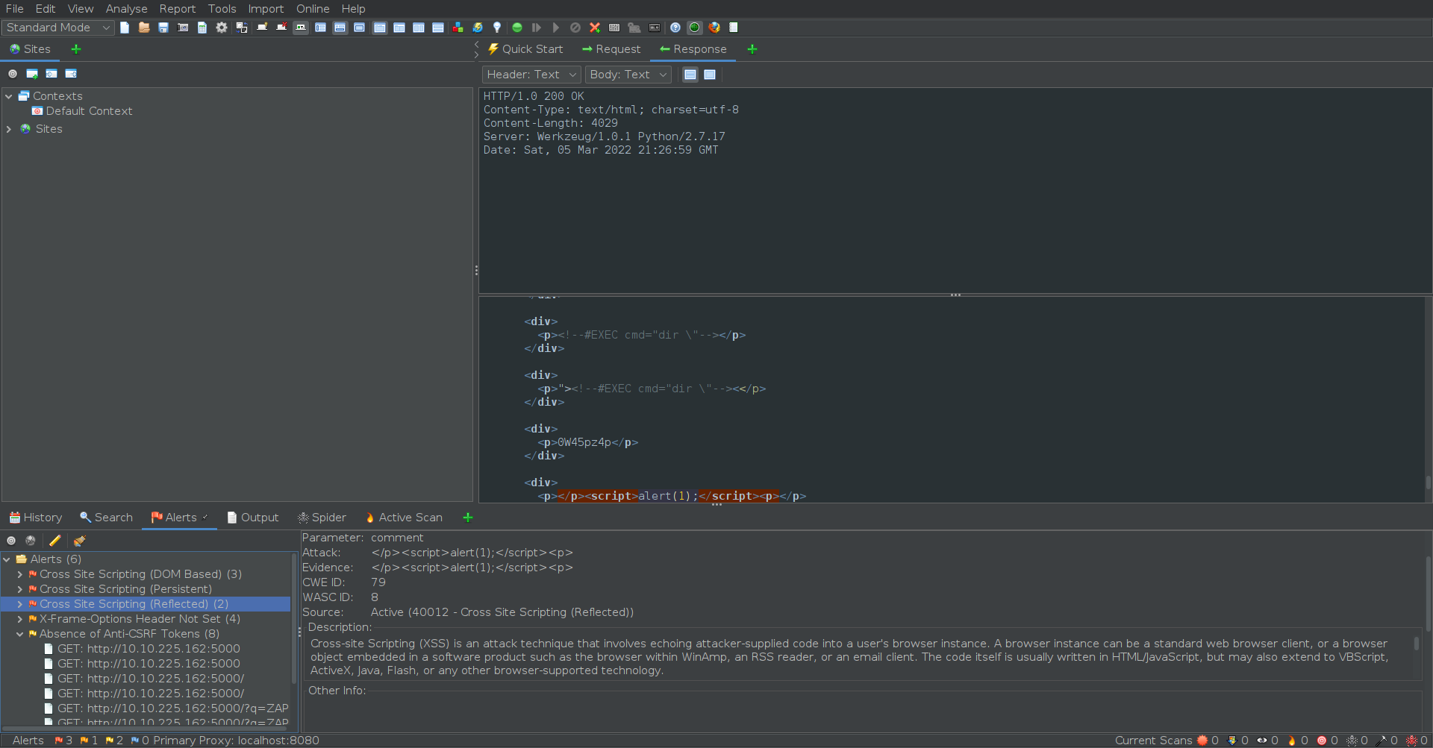Open the Analyse menu
The image size is (1433, 748).
click(x=126, y=9)
